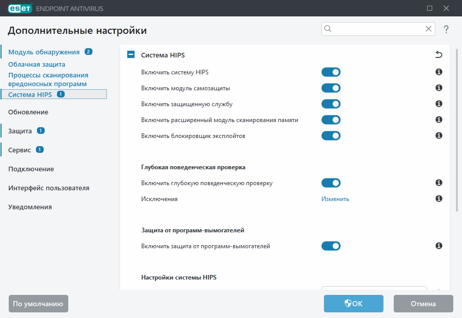Click the info icon beside Включить блокировщик эксплойтов
Image resolution: width=462 pixels, height=318 pixels.
[x=438, y=135]
